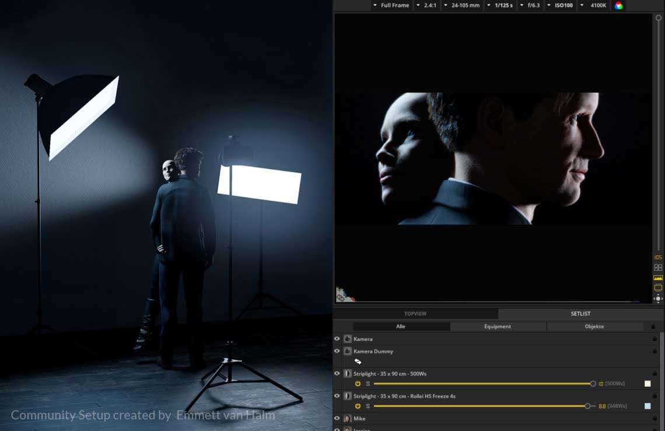665x431 pixels.
Task: Select the Alle filter button
Action: (401, 327)
